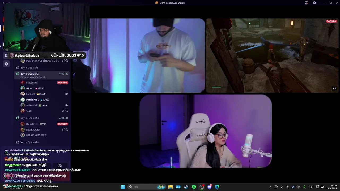Click the Steam icon in system tray
Screen dimensions: 340x191
[293, 187]
